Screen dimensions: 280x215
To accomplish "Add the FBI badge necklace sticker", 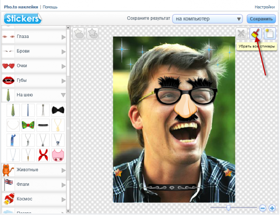I will click(58, 140).
